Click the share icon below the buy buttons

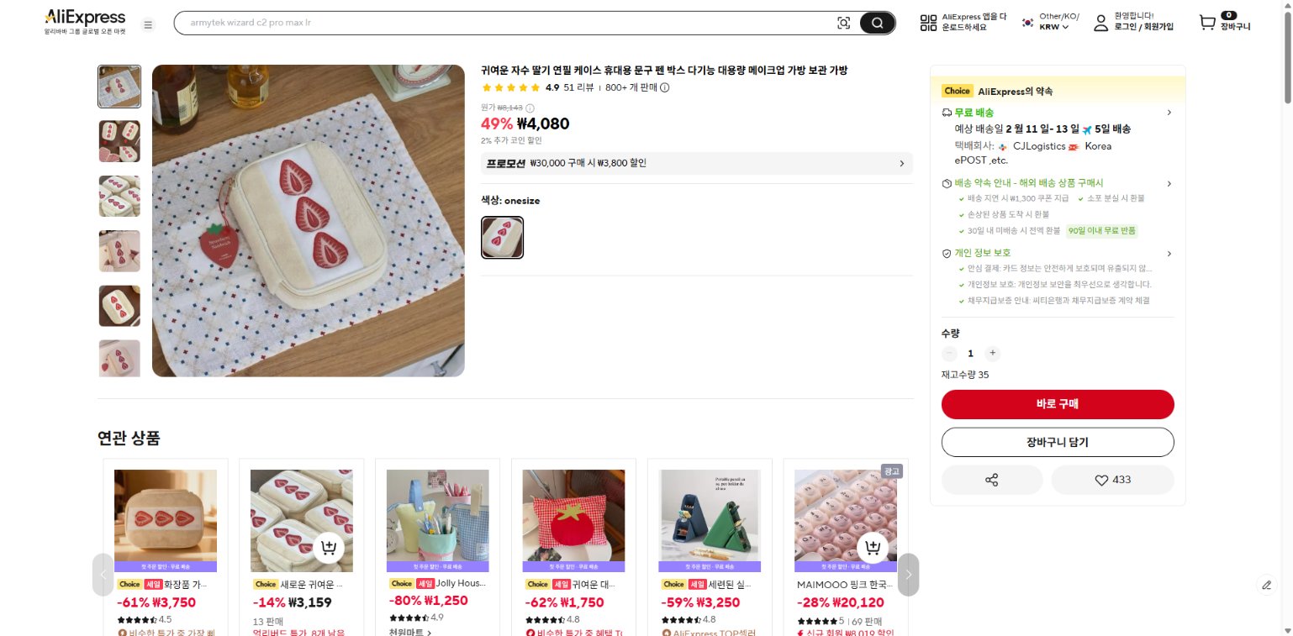point(992,480)
